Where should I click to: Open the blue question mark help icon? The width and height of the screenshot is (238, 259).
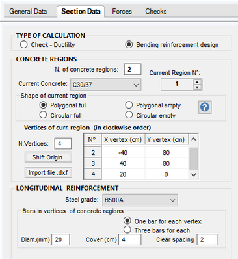pos(205,107)
